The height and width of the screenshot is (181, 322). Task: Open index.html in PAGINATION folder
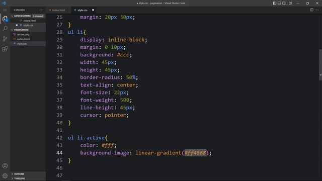pyautogui.click(x=24, y=39)
